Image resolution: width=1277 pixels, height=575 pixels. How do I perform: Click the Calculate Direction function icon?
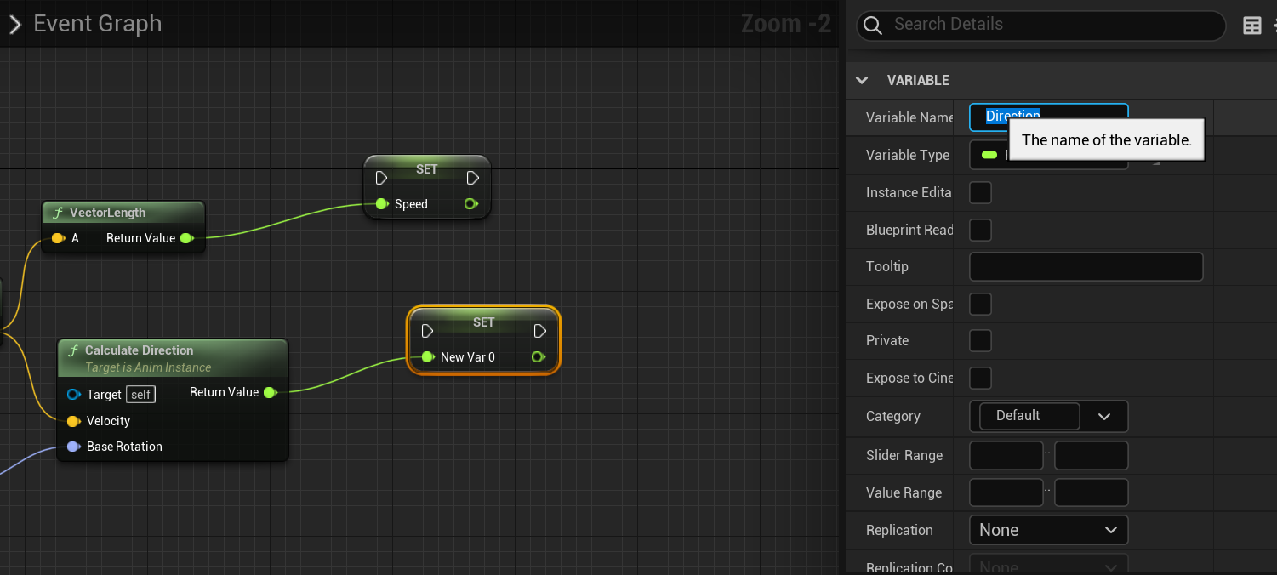click(73, 350)
